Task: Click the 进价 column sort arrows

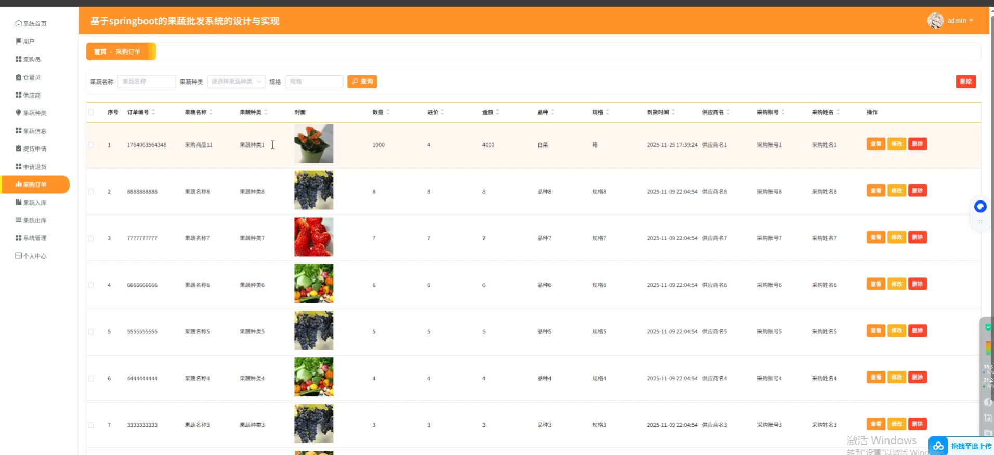Action: (x=442, y=112)
